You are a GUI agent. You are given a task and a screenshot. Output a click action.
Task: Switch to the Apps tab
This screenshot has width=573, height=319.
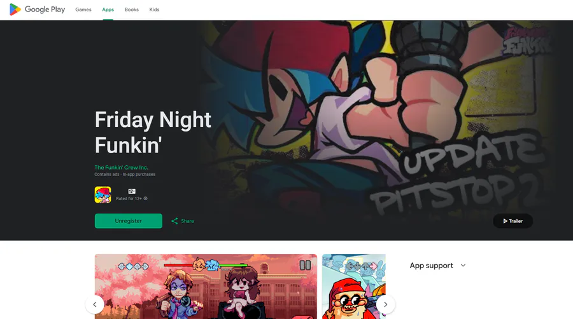pos(108,10)
